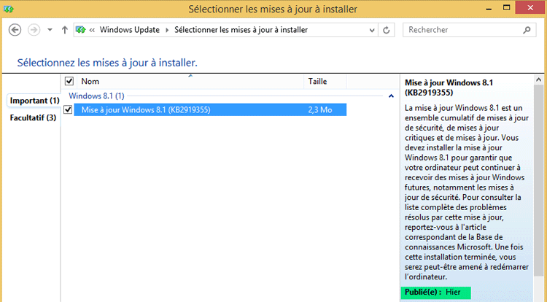The image size is (547, 302).
Task: Click inside the Rechercher search field
Action: pyautogui.click(x=459, y=30)
